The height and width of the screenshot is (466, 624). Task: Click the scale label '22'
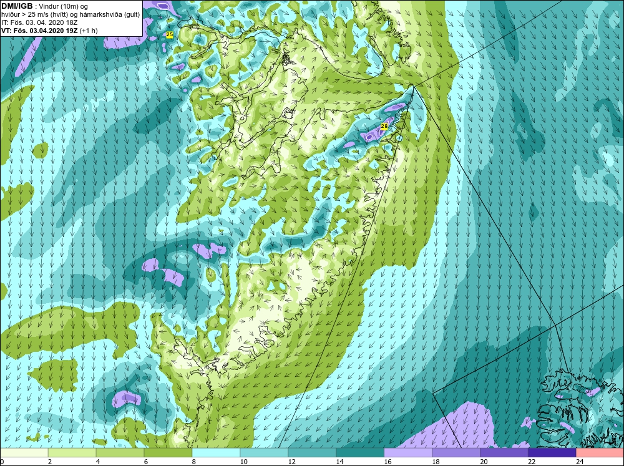[x=532, y=462]
